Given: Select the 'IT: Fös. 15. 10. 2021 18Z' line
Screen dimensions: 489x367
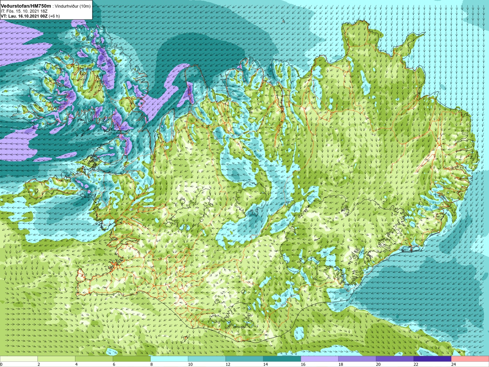Looking at the screenshot, I should point(24,11).
